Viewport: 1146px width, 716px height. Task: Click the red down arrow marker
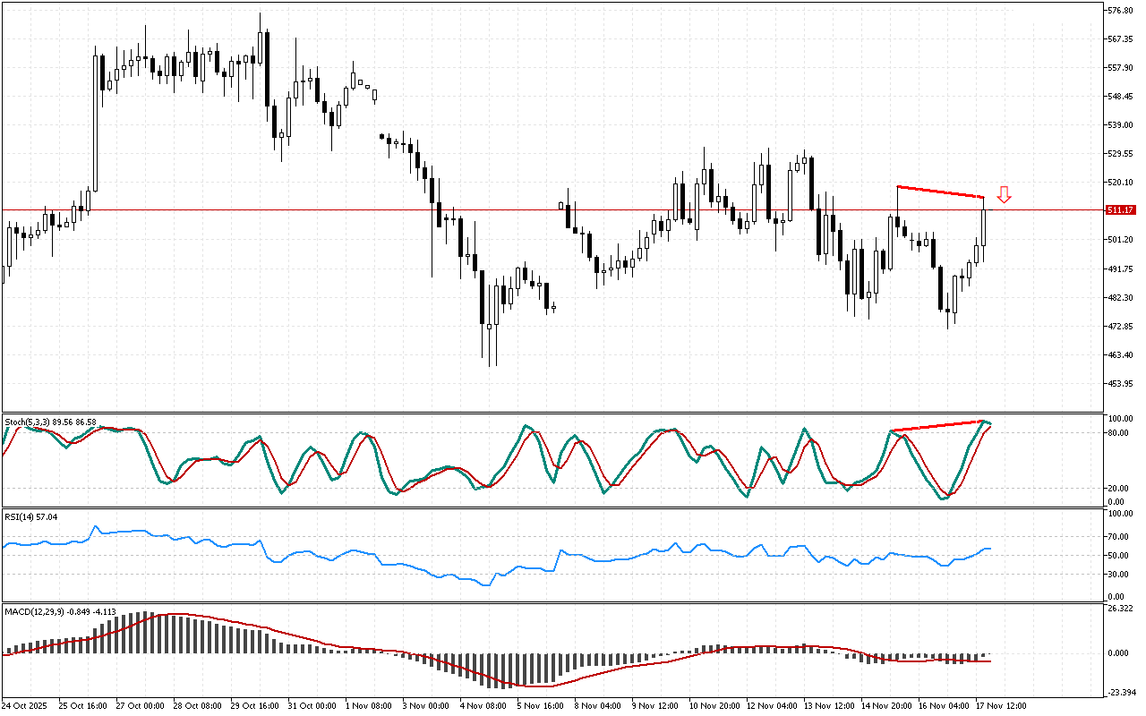1005,195
